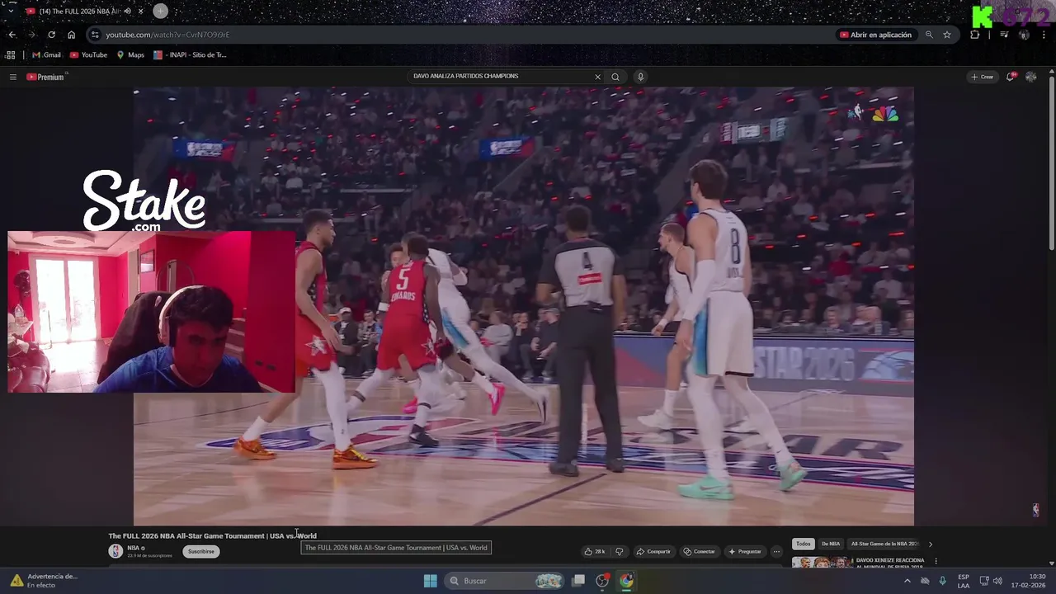Viewport: 1056px width, 594px height.
Task: Click the taskbar Buscar search box
Action: click(505, 581)
